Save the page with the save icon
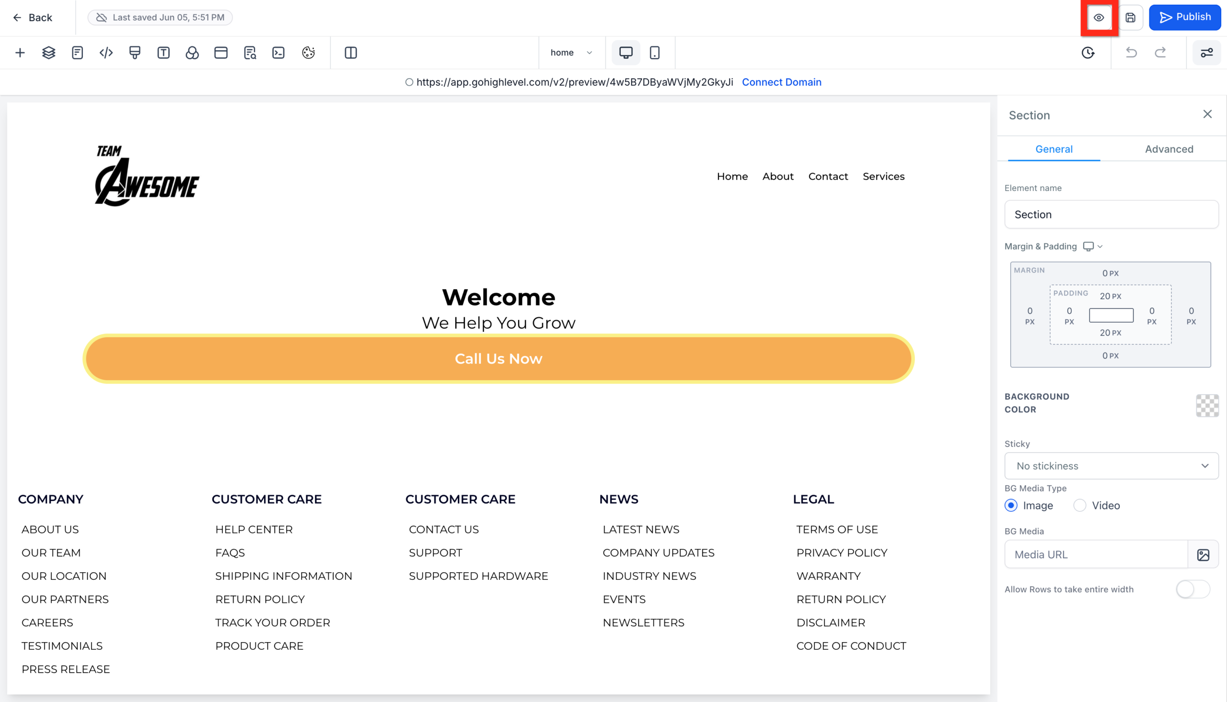This screenshot has width=1227, height=702. coord(1131,17)
